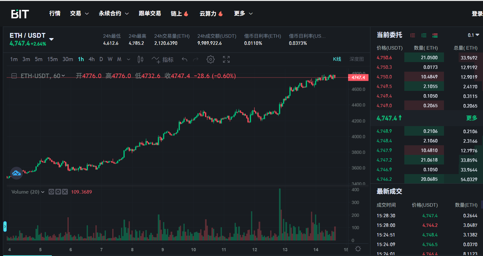Image resolution: width=483 pixels, height=256 pixels.
Task: Remove the Volume indicator with X
Action: click(x=65, y=192)
